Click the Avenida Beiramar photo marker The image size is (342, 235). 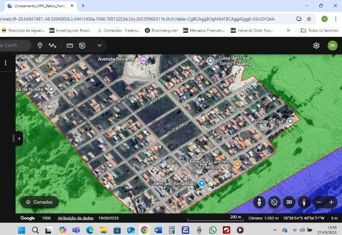(143, 59)
